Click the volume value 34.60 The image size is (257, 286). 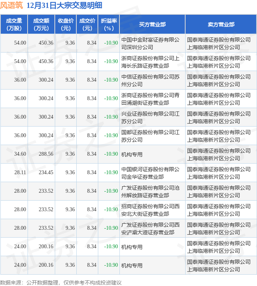[20, 154]
